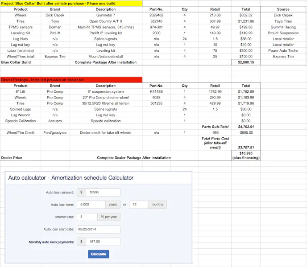Screen dimensions: 307x267
Task: Select the Dick Cepek brand cell
Action: [55, 15]
